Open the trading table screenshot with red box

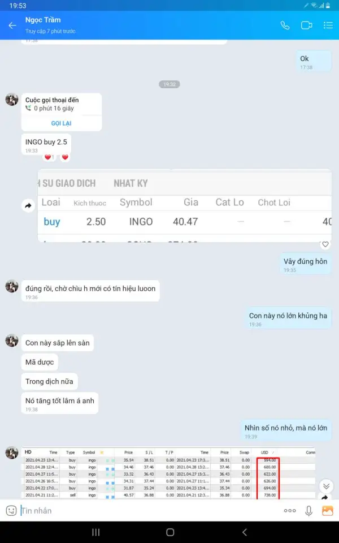[168, 473]
